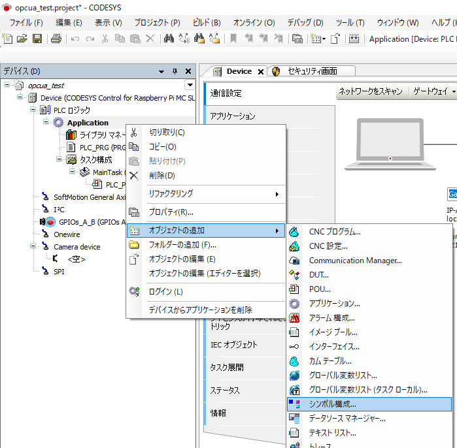Save the project with the floppy icon
This screenshot has width=457, height=448.
(x=37, y=39)
